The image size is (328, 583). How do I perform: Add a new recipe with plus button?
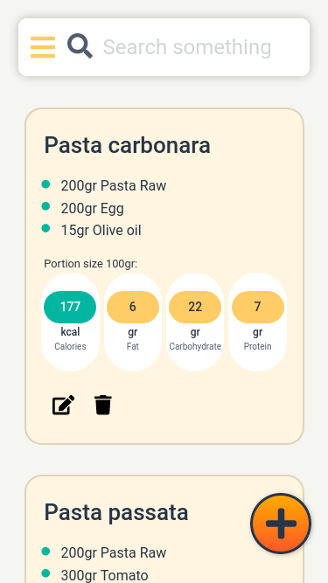coord(281,524)
